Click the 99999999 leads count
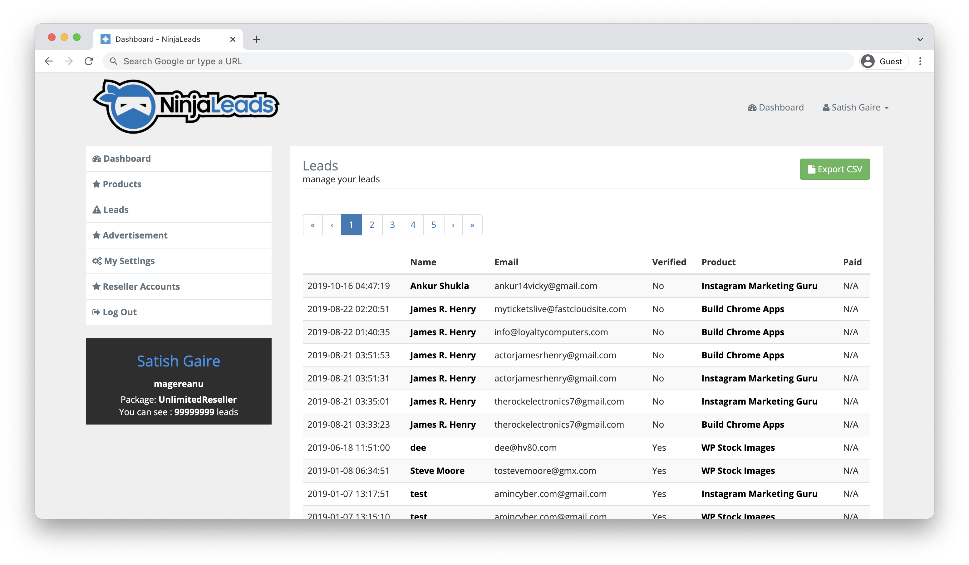 coord(194,412)
